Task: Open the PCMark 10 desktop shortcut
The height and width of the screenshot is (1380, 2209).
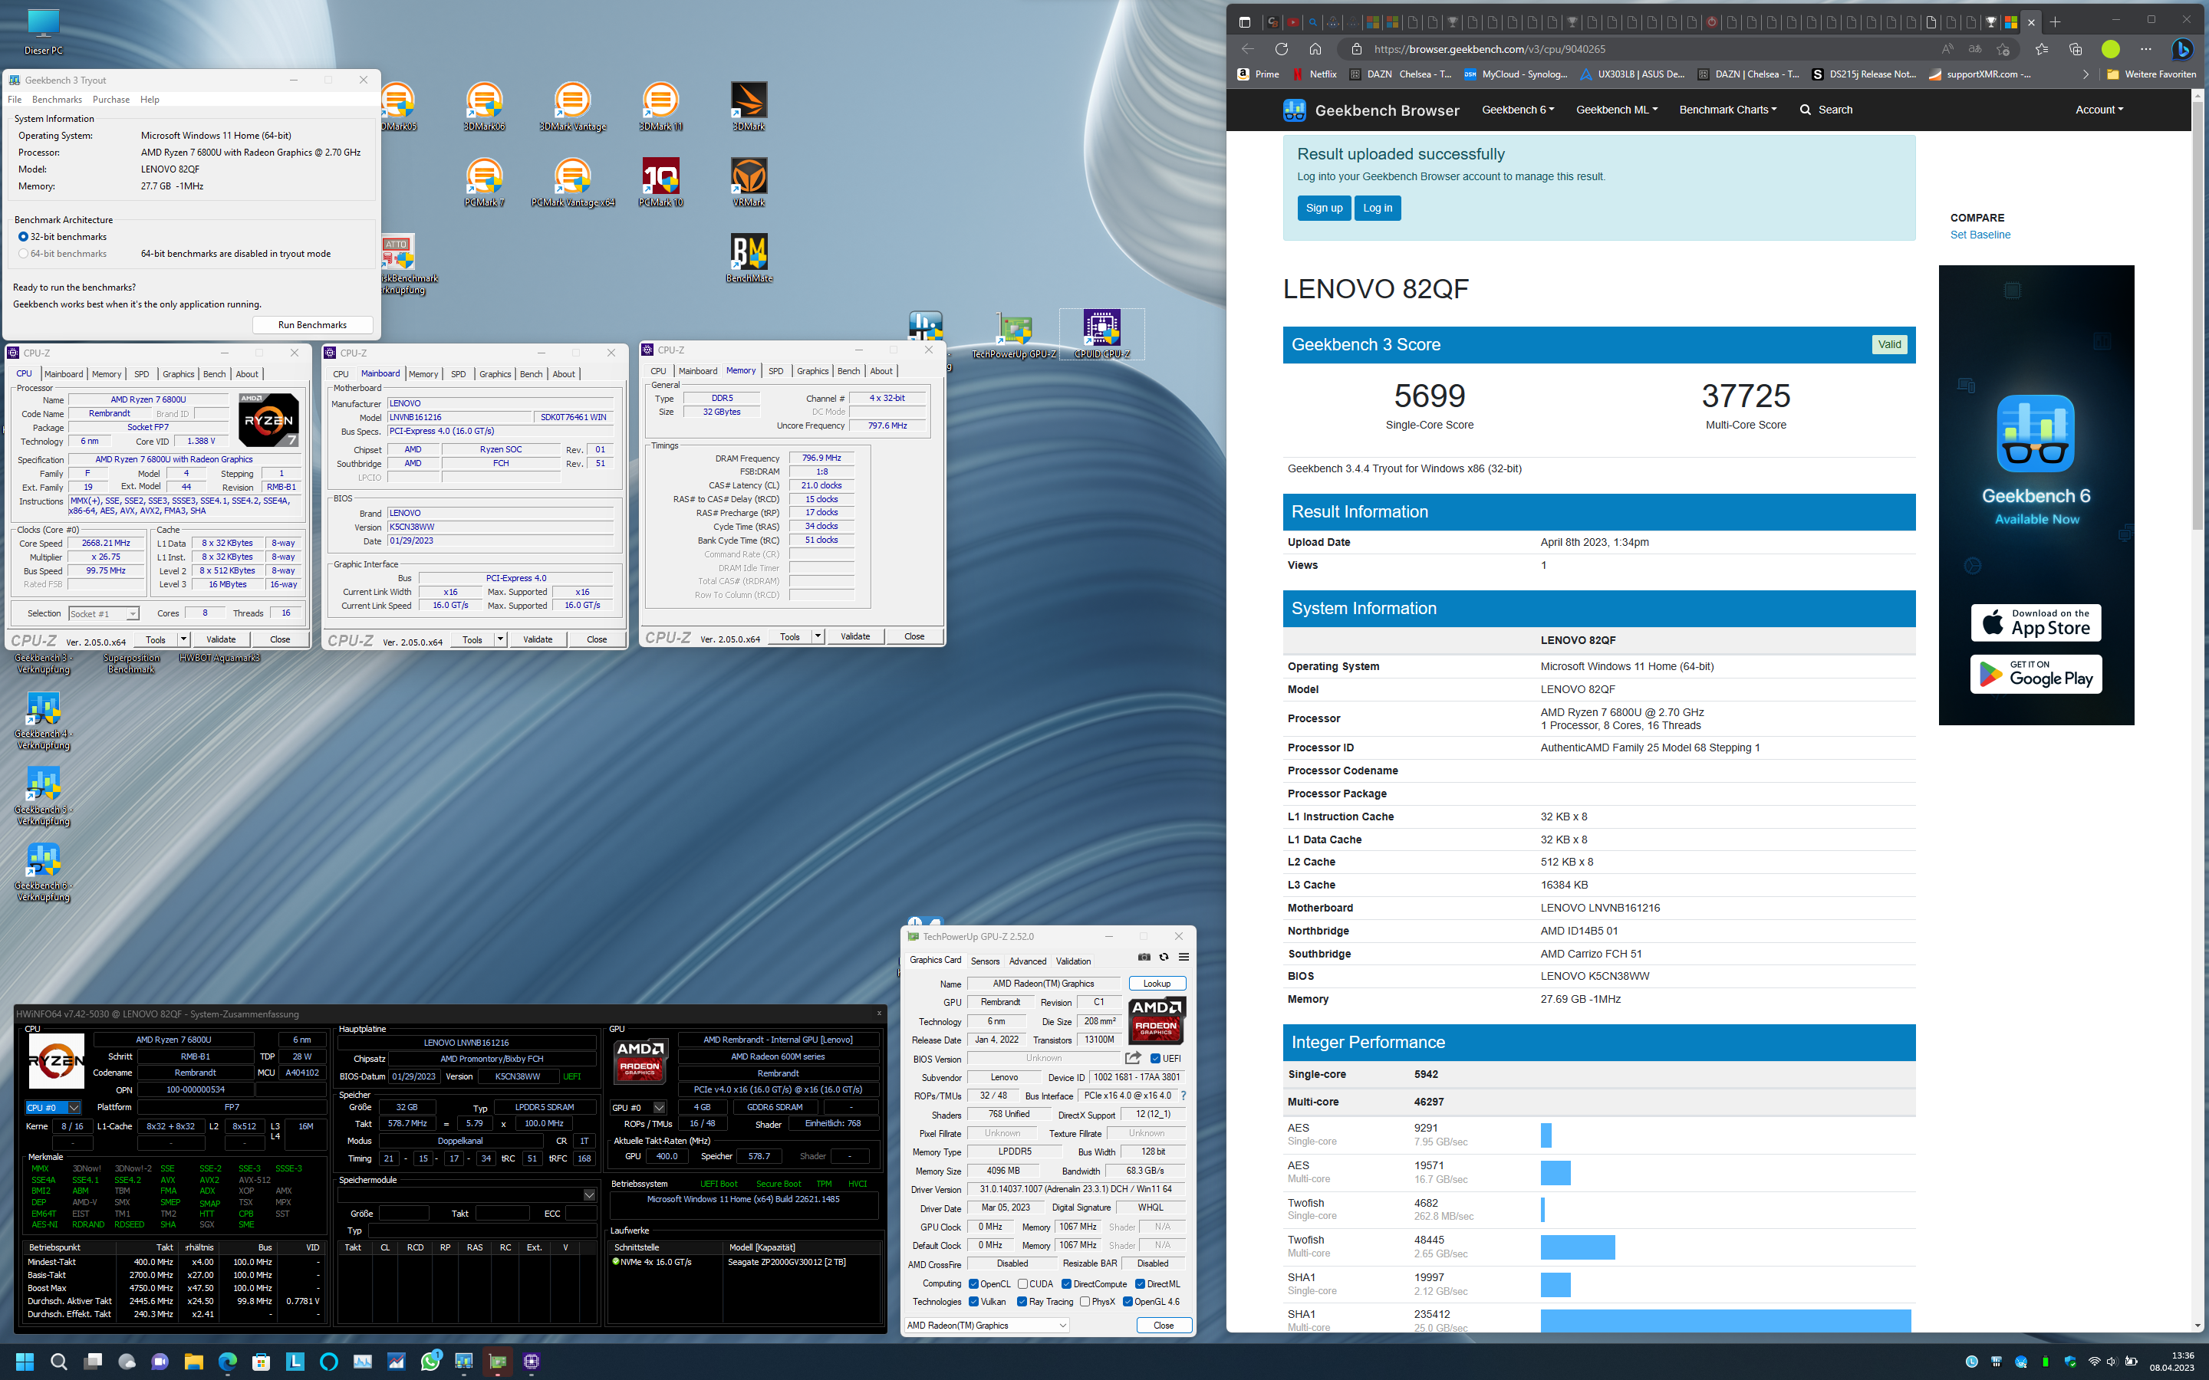Action: click(x=660, y=182)
